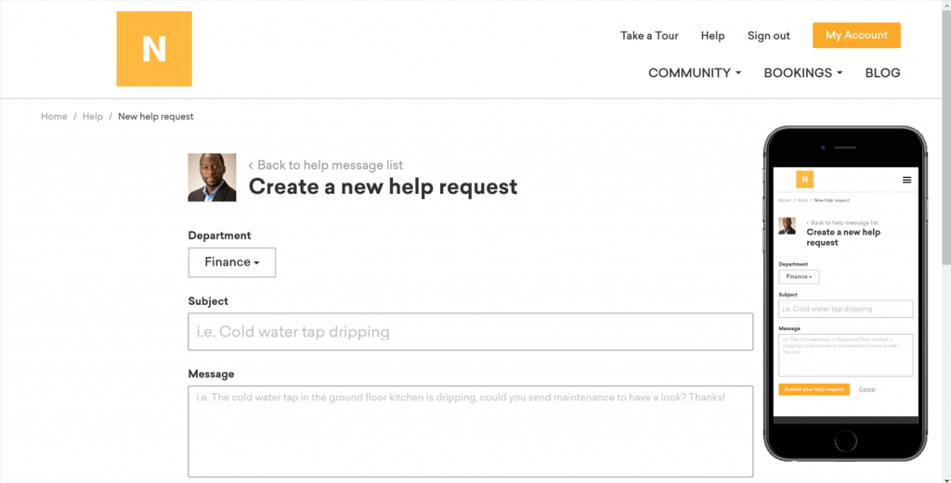Open the Finance department dropdown
Screen dimensions: 951x483
pyautogui.click(x=231, y=262)
